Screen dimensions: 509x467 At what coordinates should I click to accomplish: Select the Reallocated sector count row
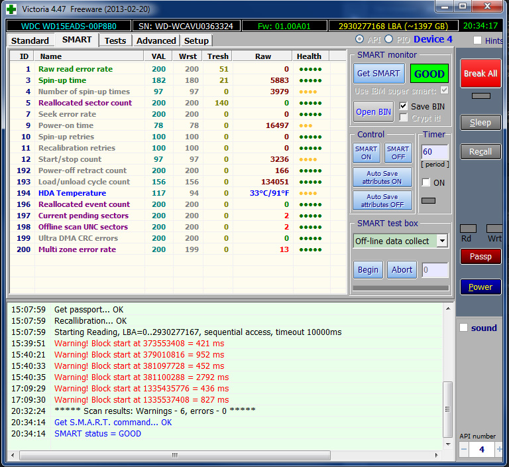[85, 103]
